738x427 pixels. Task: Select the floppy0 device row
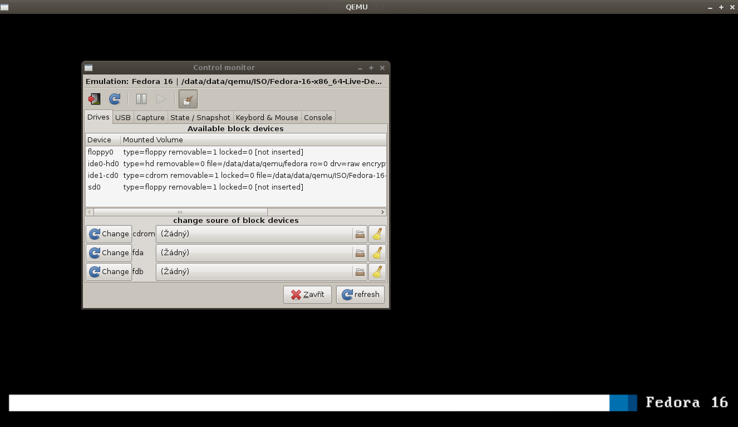click(x=236, y=152)
